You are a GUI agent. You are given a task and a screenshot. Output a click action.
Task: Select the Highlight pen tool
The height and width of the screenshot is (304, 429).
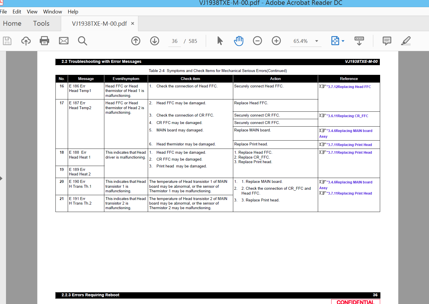pyautogui.click(x=406, y=41)
